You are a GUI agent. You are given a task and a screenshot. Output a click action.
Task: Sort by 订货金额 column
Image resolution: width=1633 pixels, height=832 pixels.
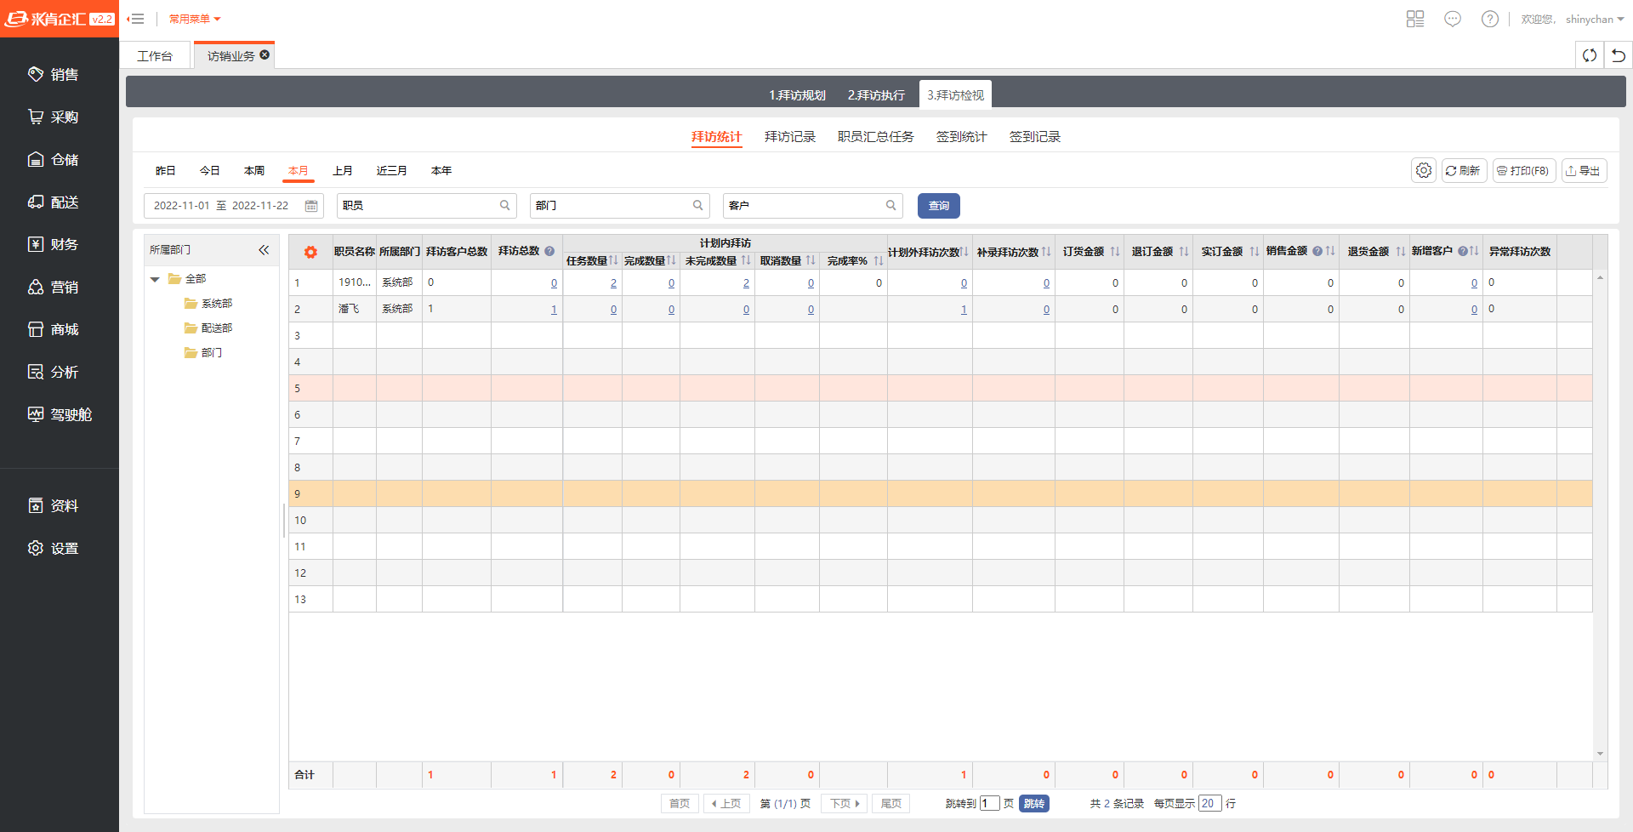point(1114,252)
